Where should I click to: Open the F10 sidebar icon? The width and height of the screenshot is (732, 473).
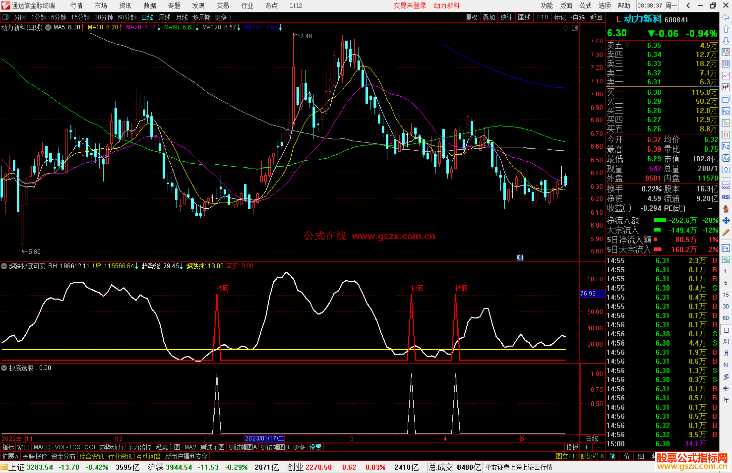click(x=726, y=112)
